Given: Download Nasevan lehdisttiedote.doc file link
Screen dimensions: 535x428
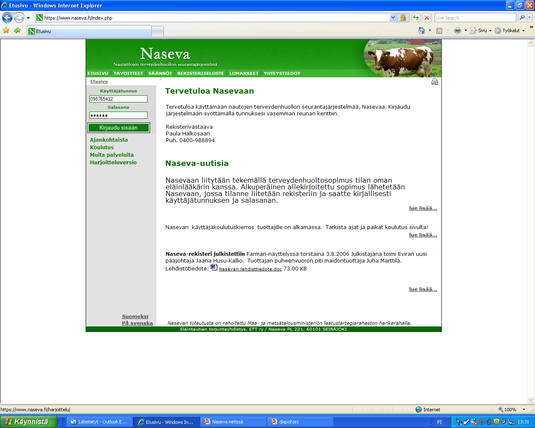Looking at the screenshot, I should tap(250, 269).
